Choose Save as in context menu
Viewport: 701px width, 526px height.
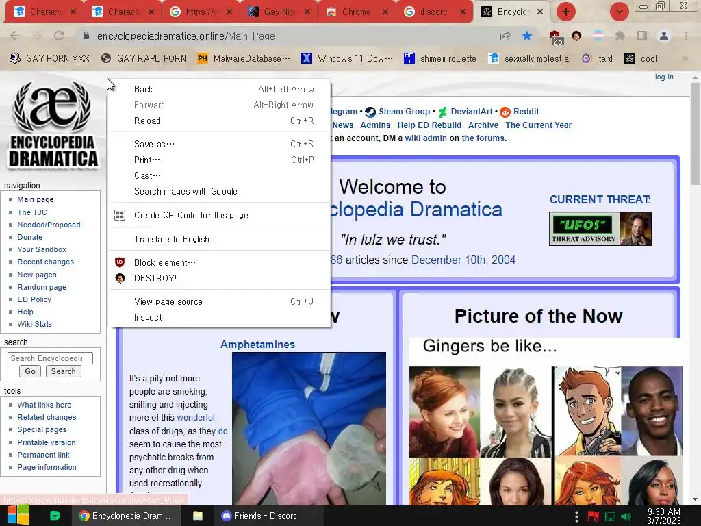(219, 144)
